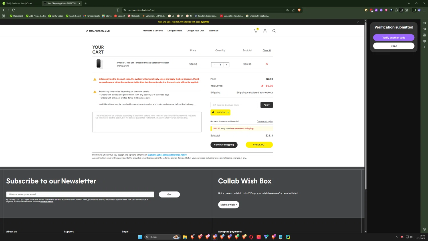
Task: Open the shopping cart icon in header
Action: click(x=256, y=31)
